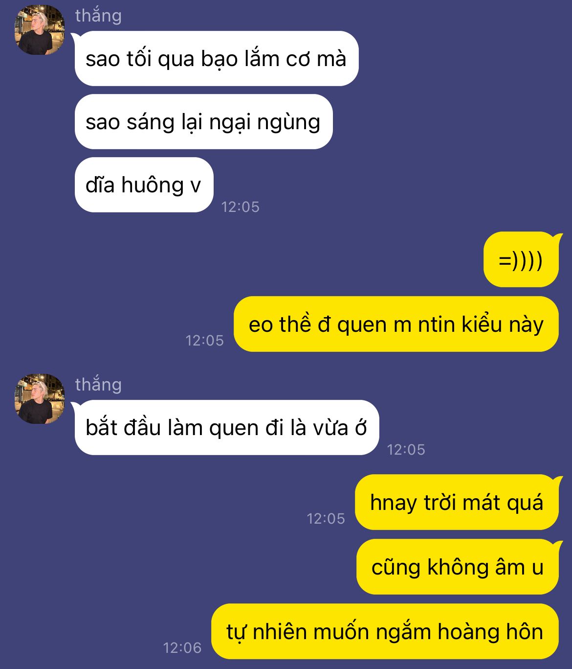The height and width of the screenshot is (669, 572).
Task: Select 'tự nhiên muốn ngắm hoàng hôn' message
Action: point(385,631)
